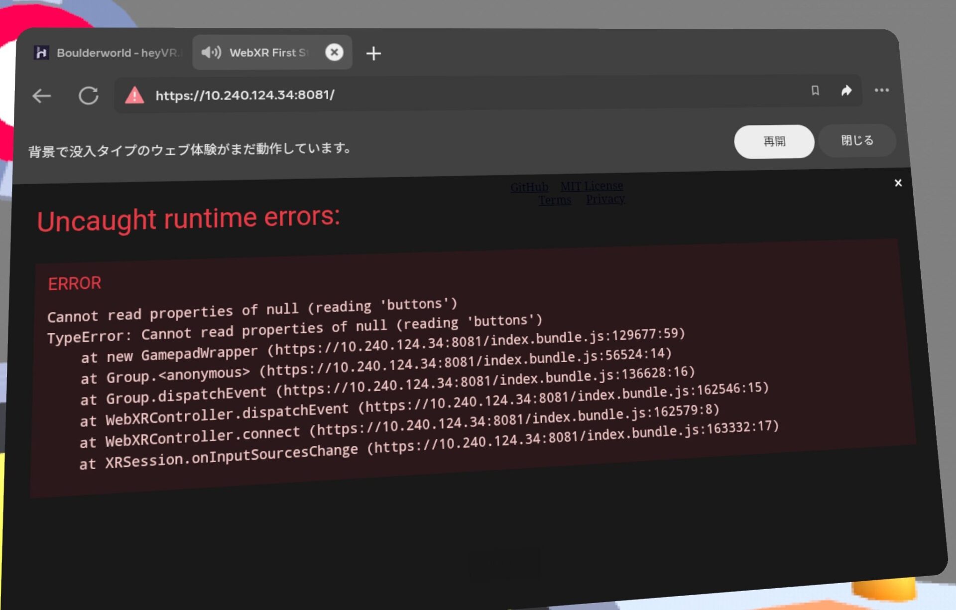956x610 pixels.
Task: Reload the current page
Action: coord(89,96)
